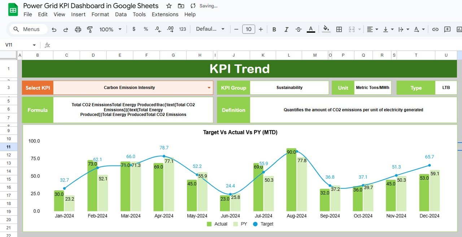Click the Insert link icon
The height and width of the screenshot is (237, 462).
[435, 30]
